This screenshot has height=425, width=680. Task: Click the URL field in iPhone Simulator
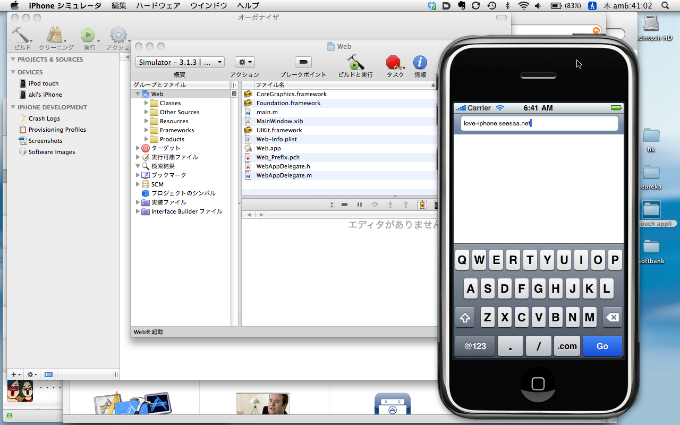(539, 123)
